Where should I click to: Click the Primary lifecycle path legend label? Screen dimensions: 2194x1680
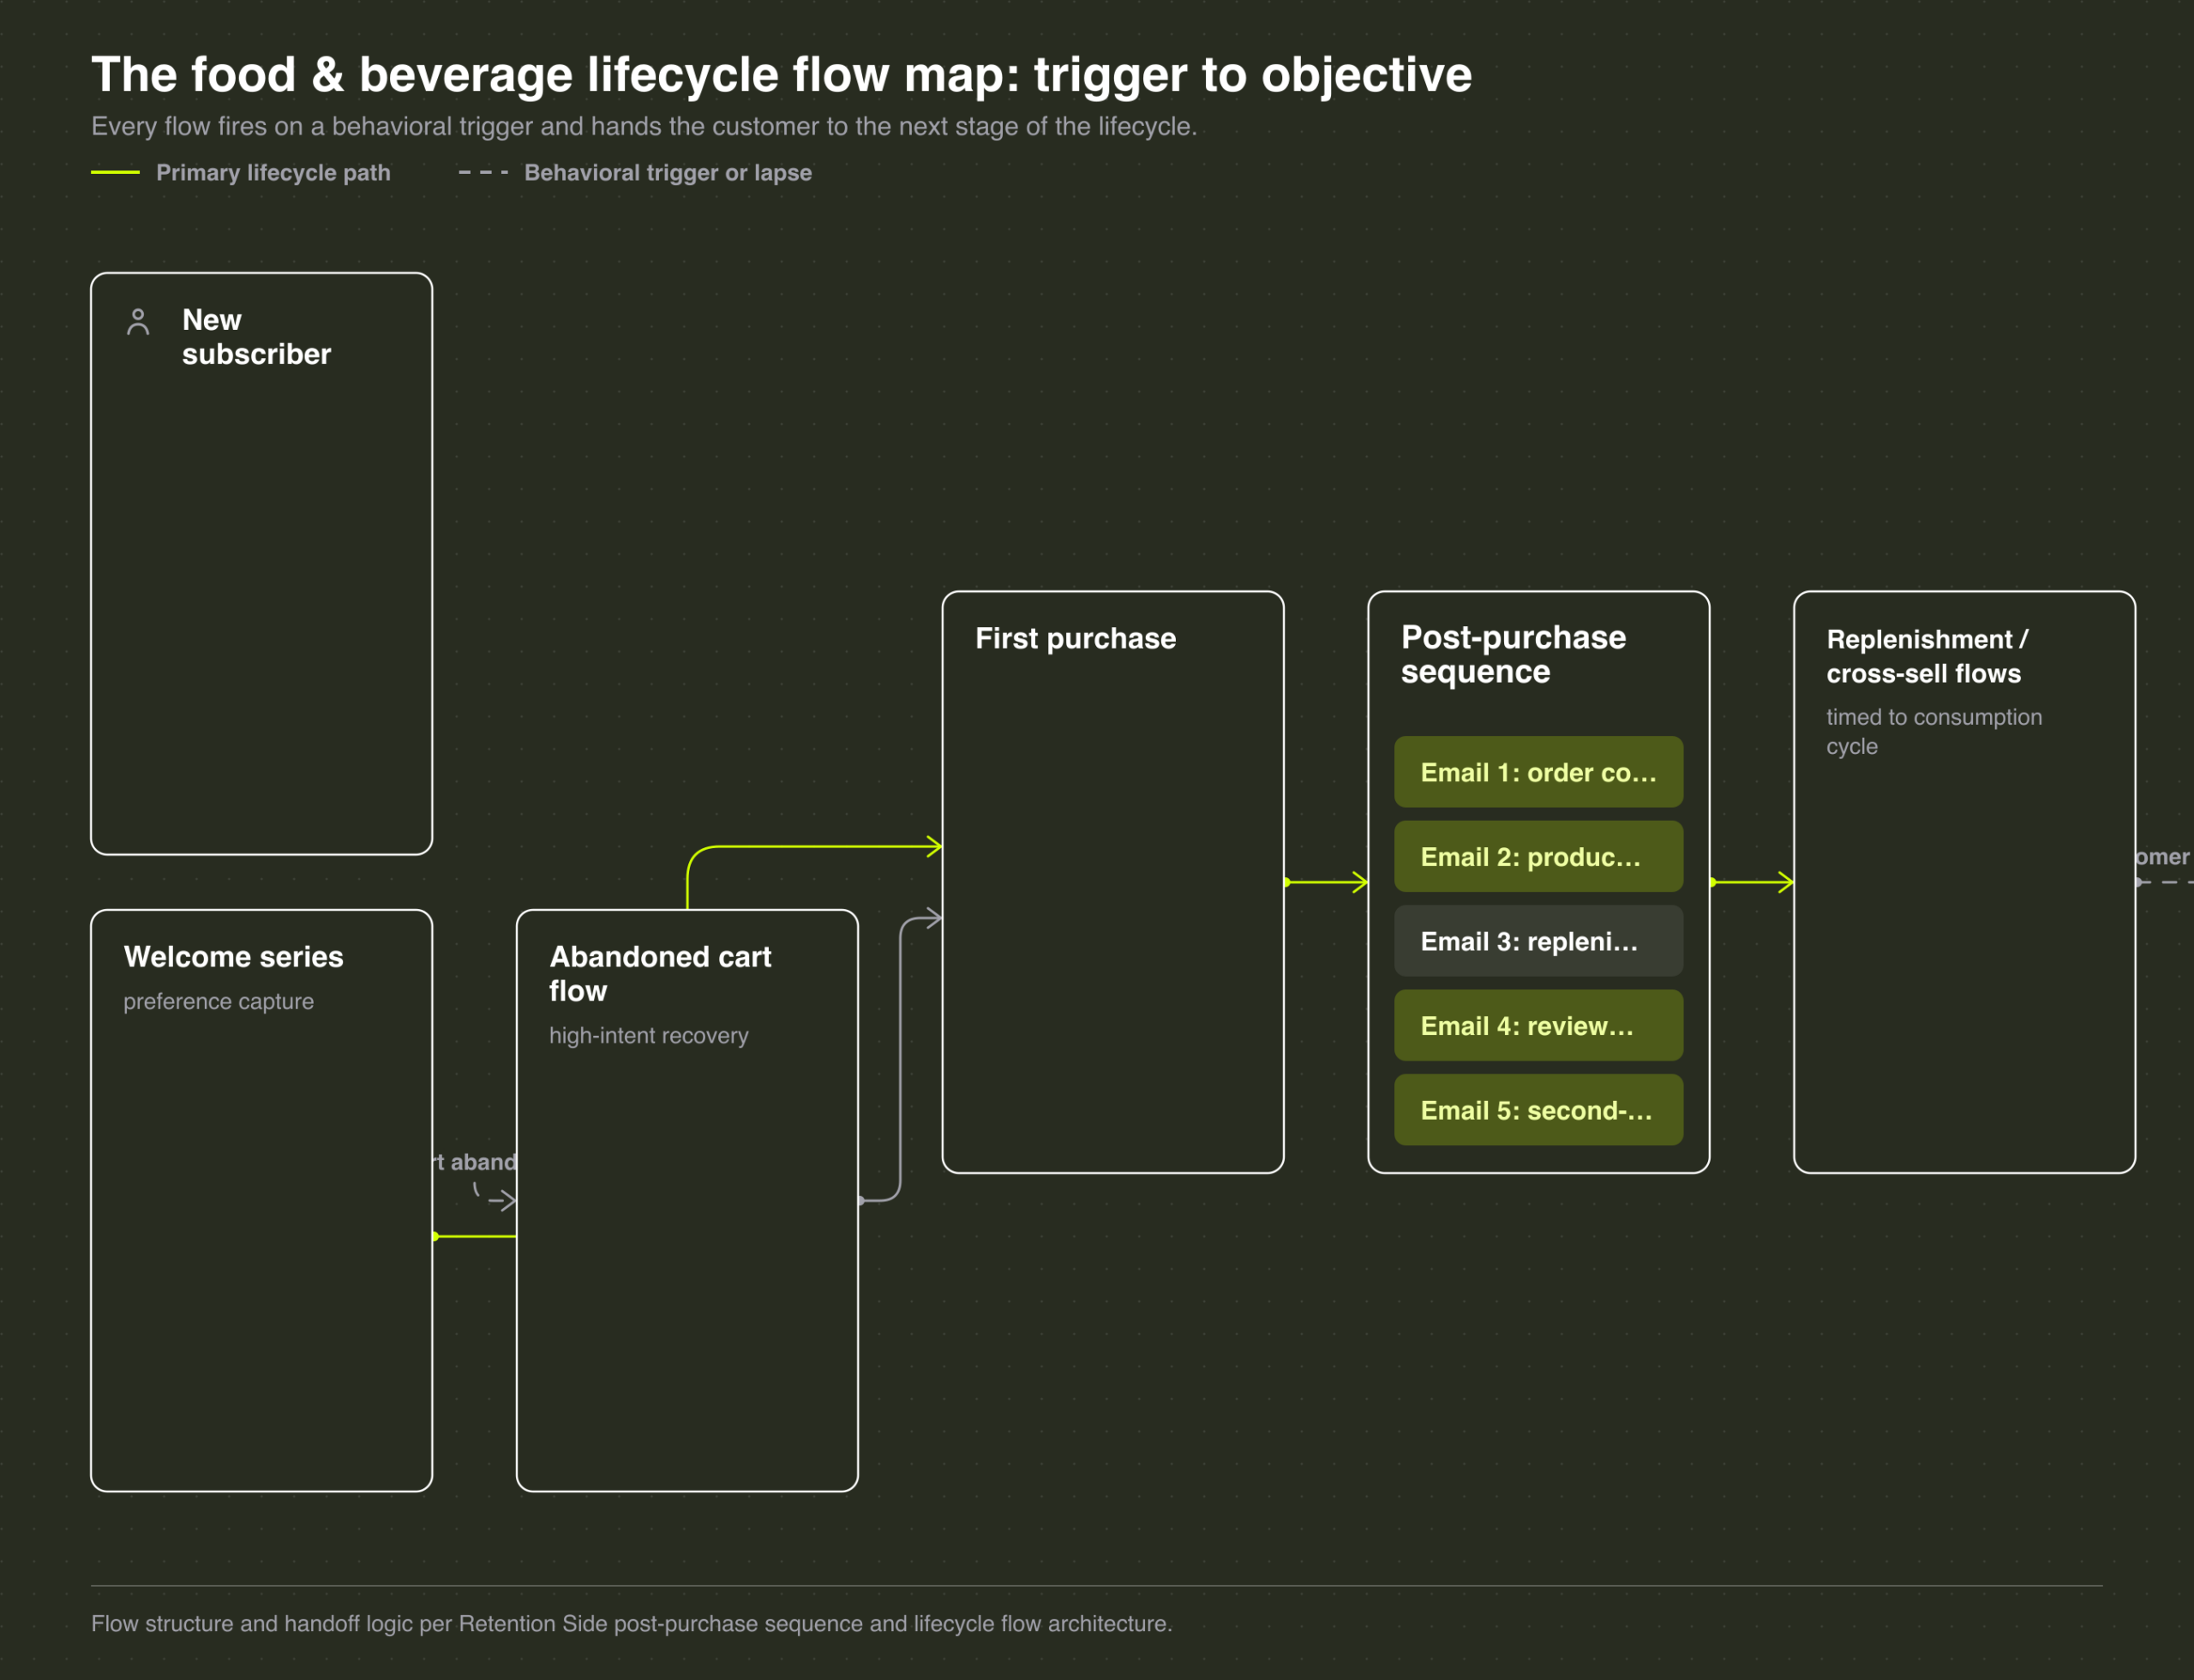pos(273,172)
